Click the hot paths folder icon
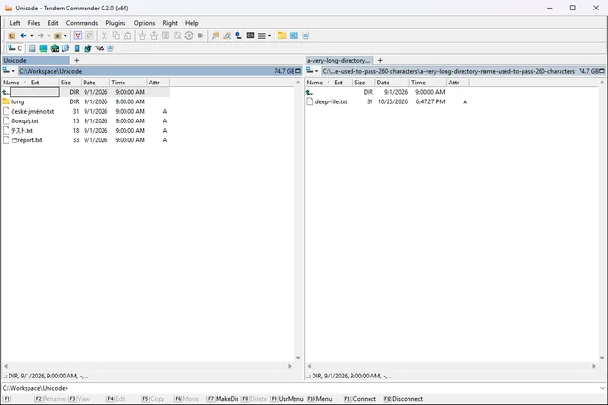This screenshot has height=405, width=608. (58, 36)
